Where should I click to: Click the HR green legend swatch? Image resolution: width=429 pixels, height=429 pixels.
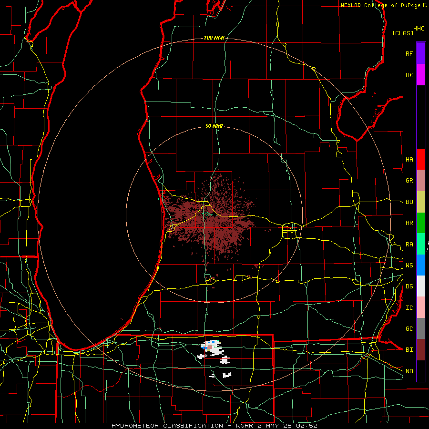[x=421, y=223]
